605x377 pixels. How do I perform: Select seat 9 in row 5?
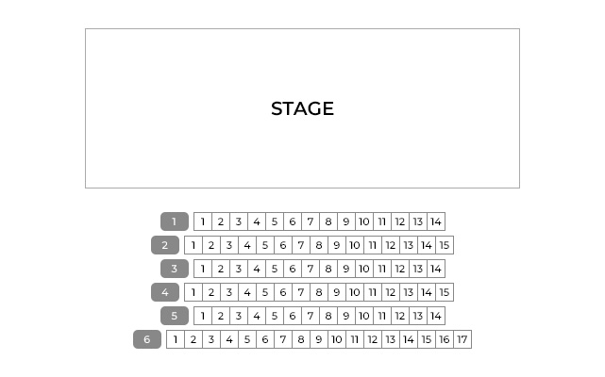(345, 316)
